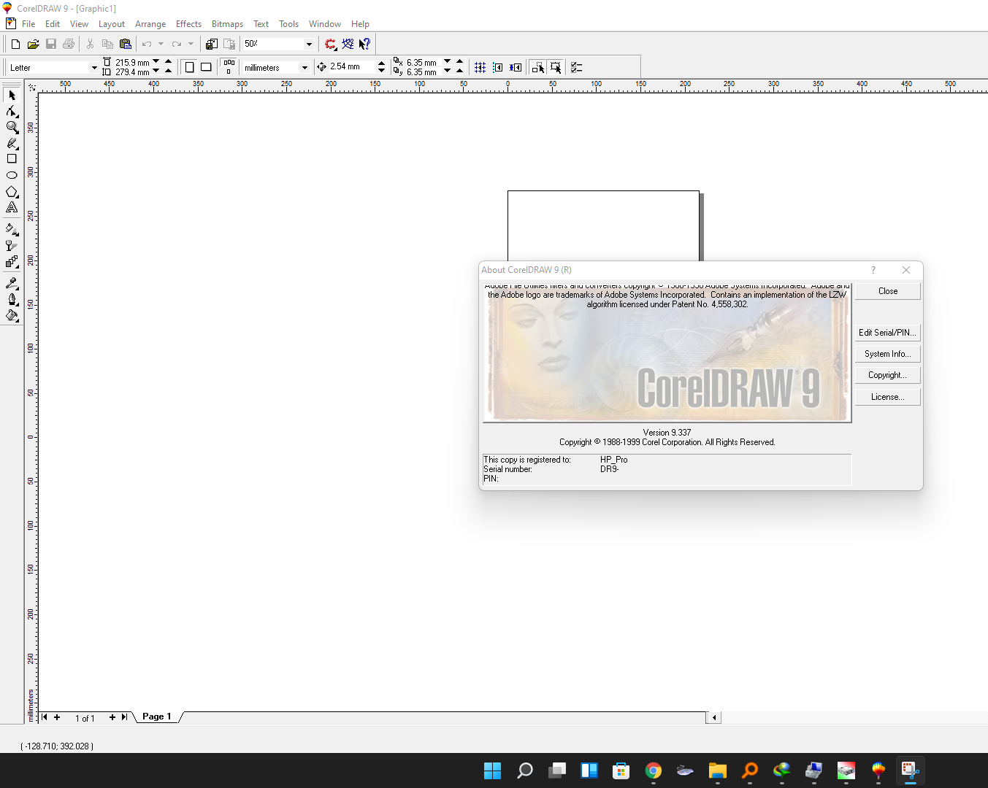
Task: Open the Corel Online icon
Action: 348,44
